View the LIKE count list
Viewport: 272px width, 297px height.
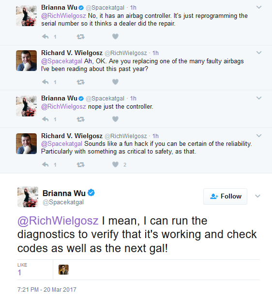click(22, 269)
